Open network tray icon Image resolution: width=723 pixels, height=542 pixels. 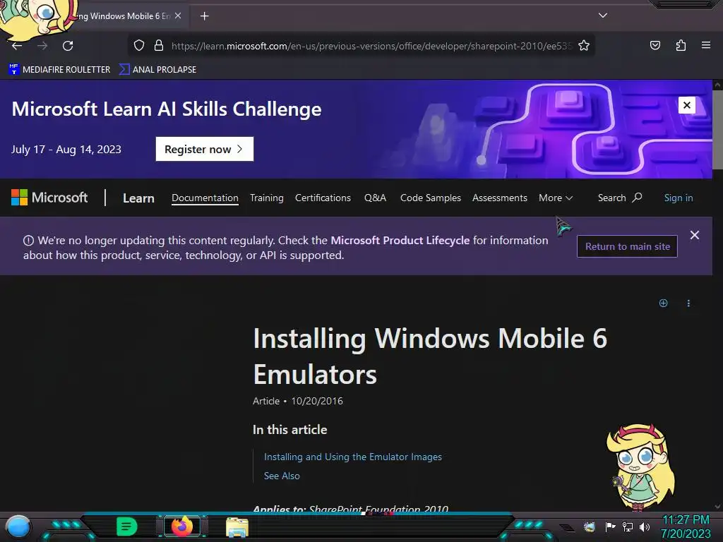tap(628, 526)
